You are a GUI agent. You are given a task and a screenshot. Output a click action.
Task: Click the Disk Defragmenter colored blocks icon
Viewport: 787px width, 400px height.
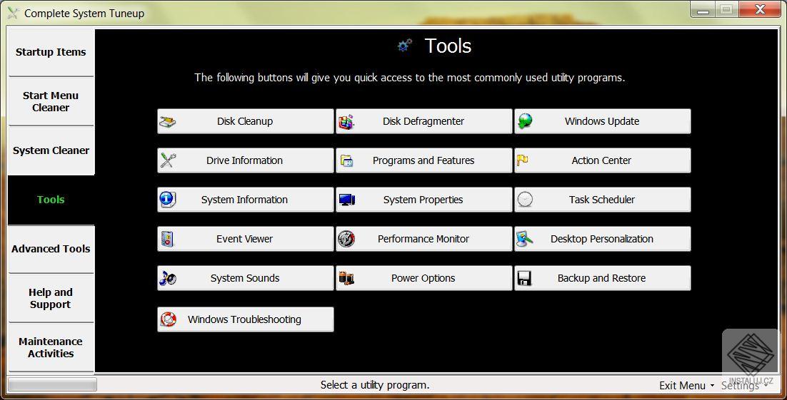346,121
